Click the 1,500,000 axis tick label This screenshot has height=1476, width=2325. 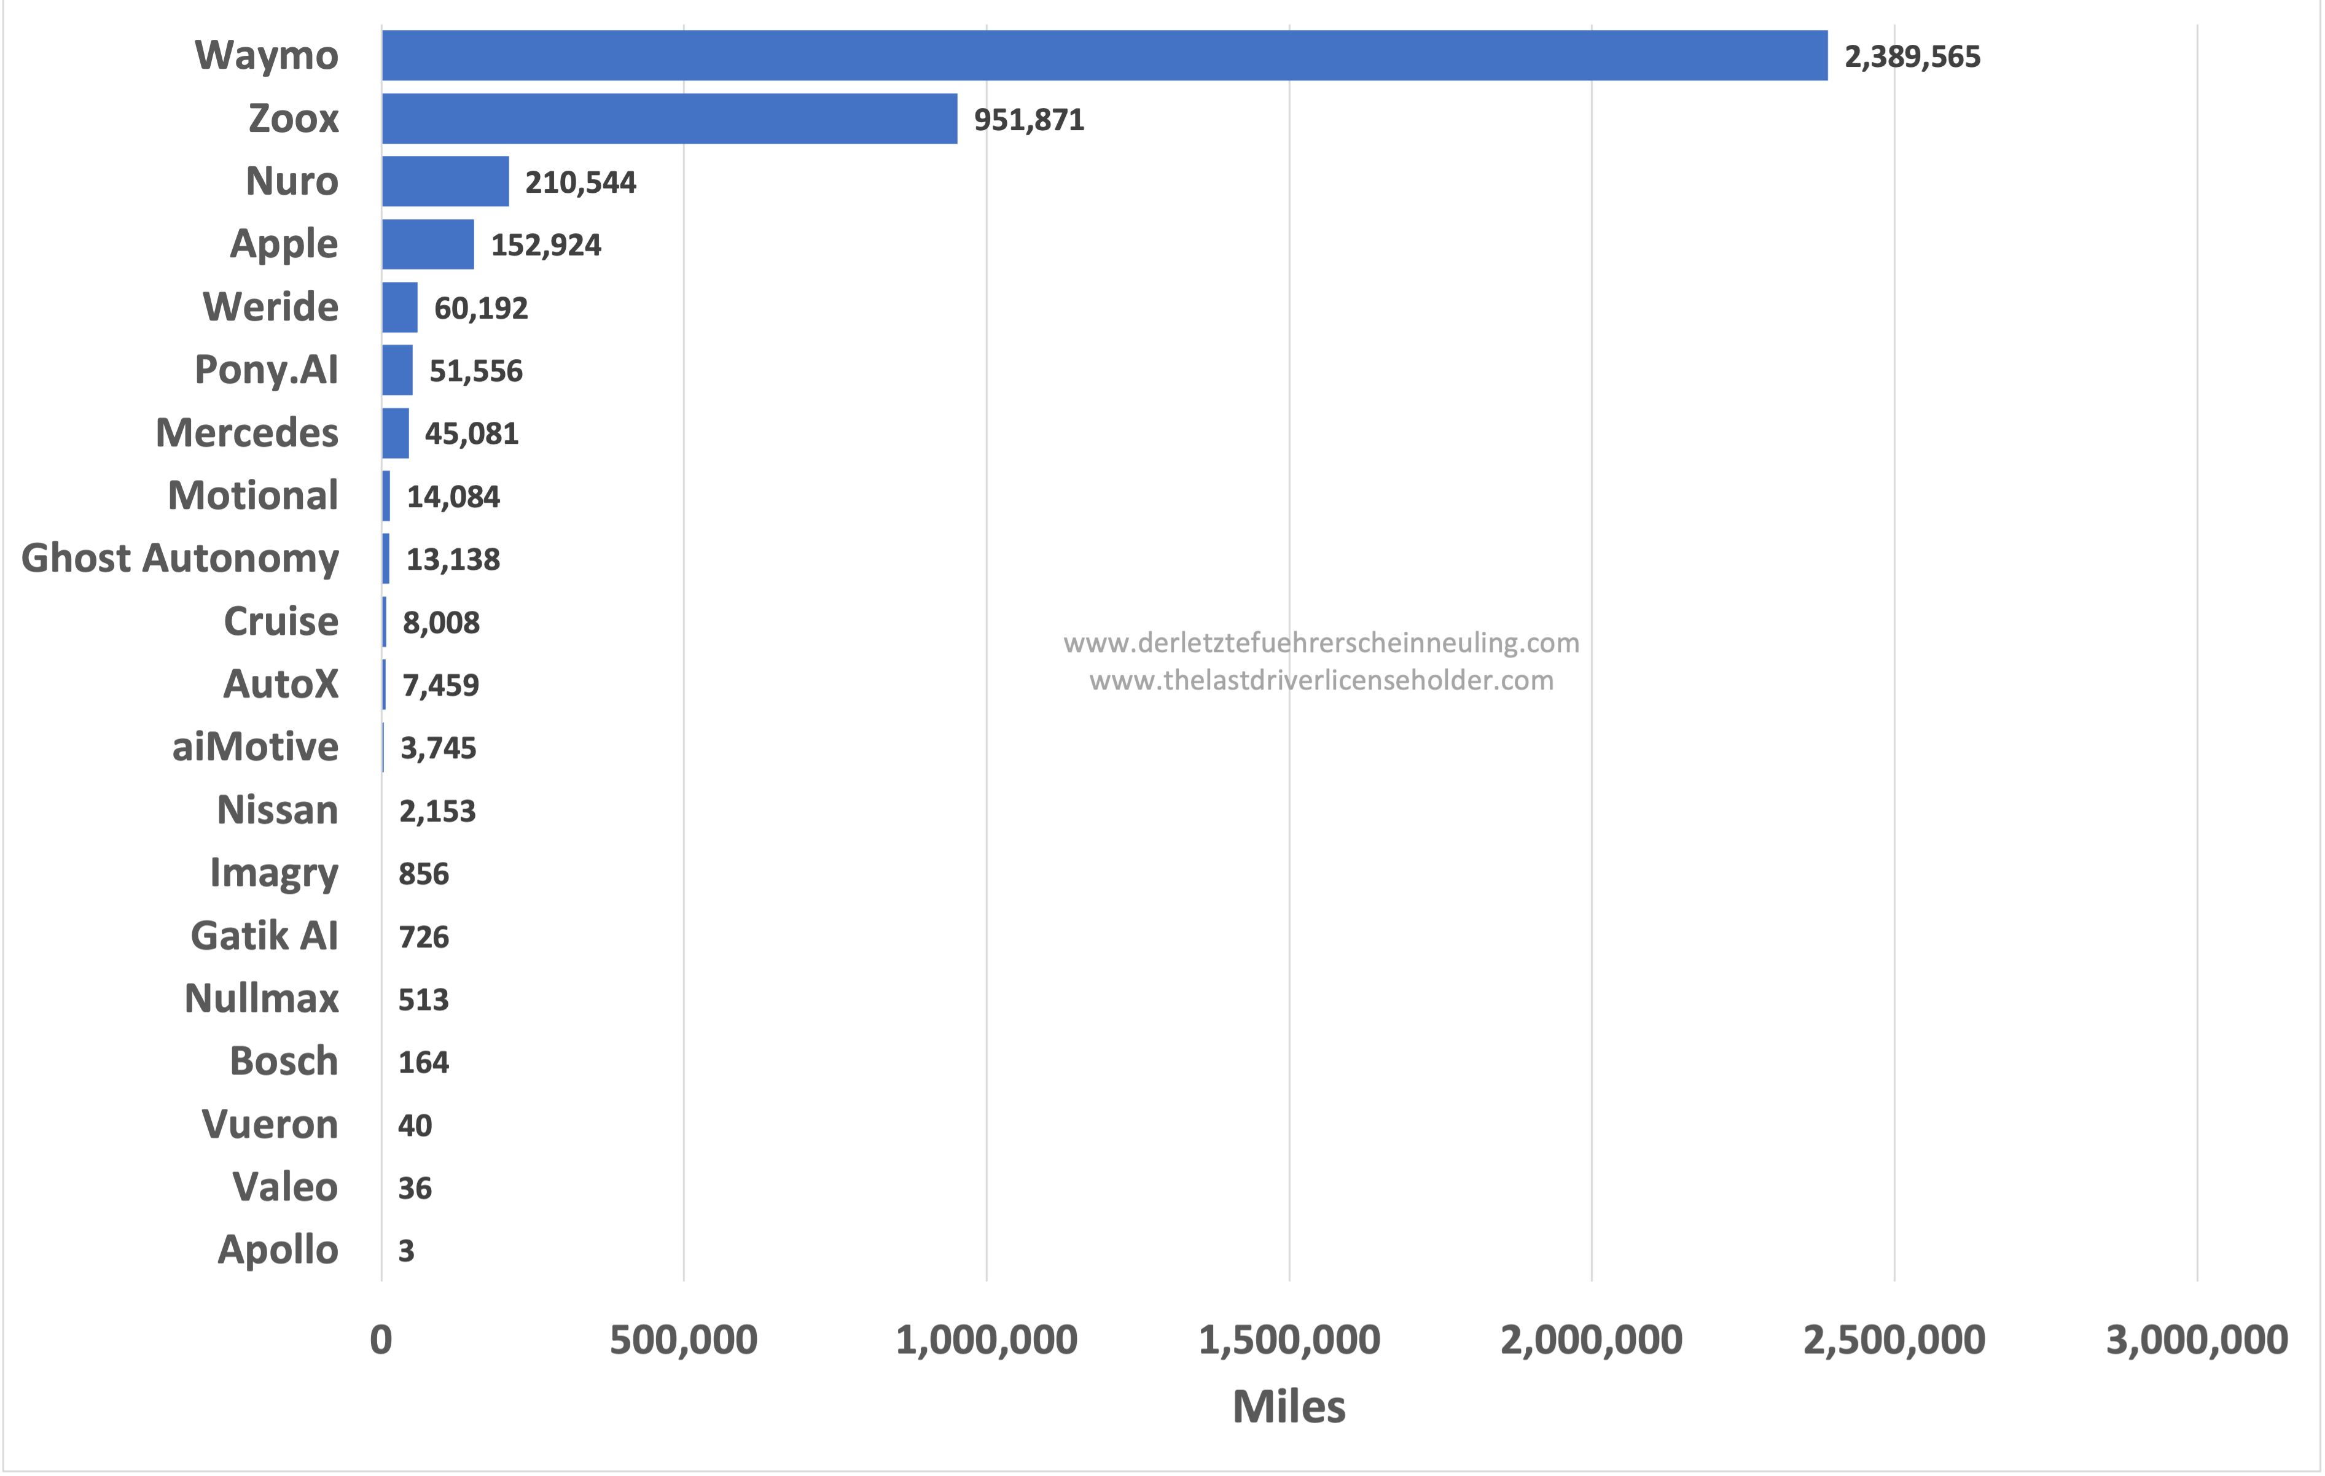(x=1288, y=1340)
